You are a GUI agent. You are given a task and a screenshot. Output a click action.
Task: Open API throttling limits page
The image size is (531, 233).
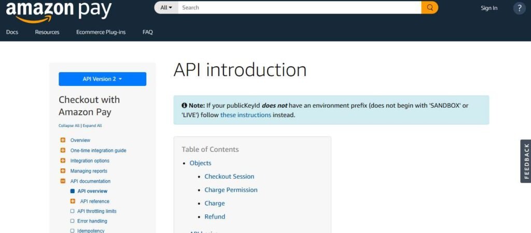(x=97, y=211)
